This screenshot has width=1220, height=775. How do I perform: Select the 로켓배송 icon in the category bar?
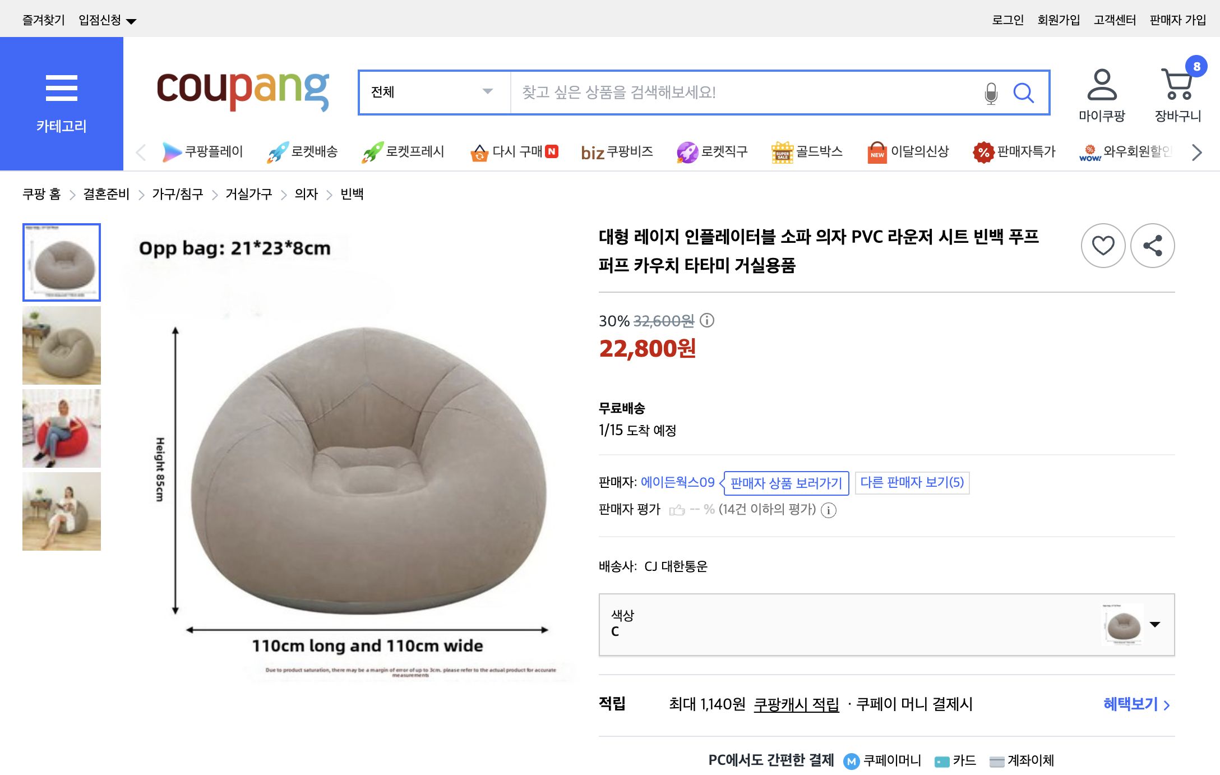click(278, 151)
